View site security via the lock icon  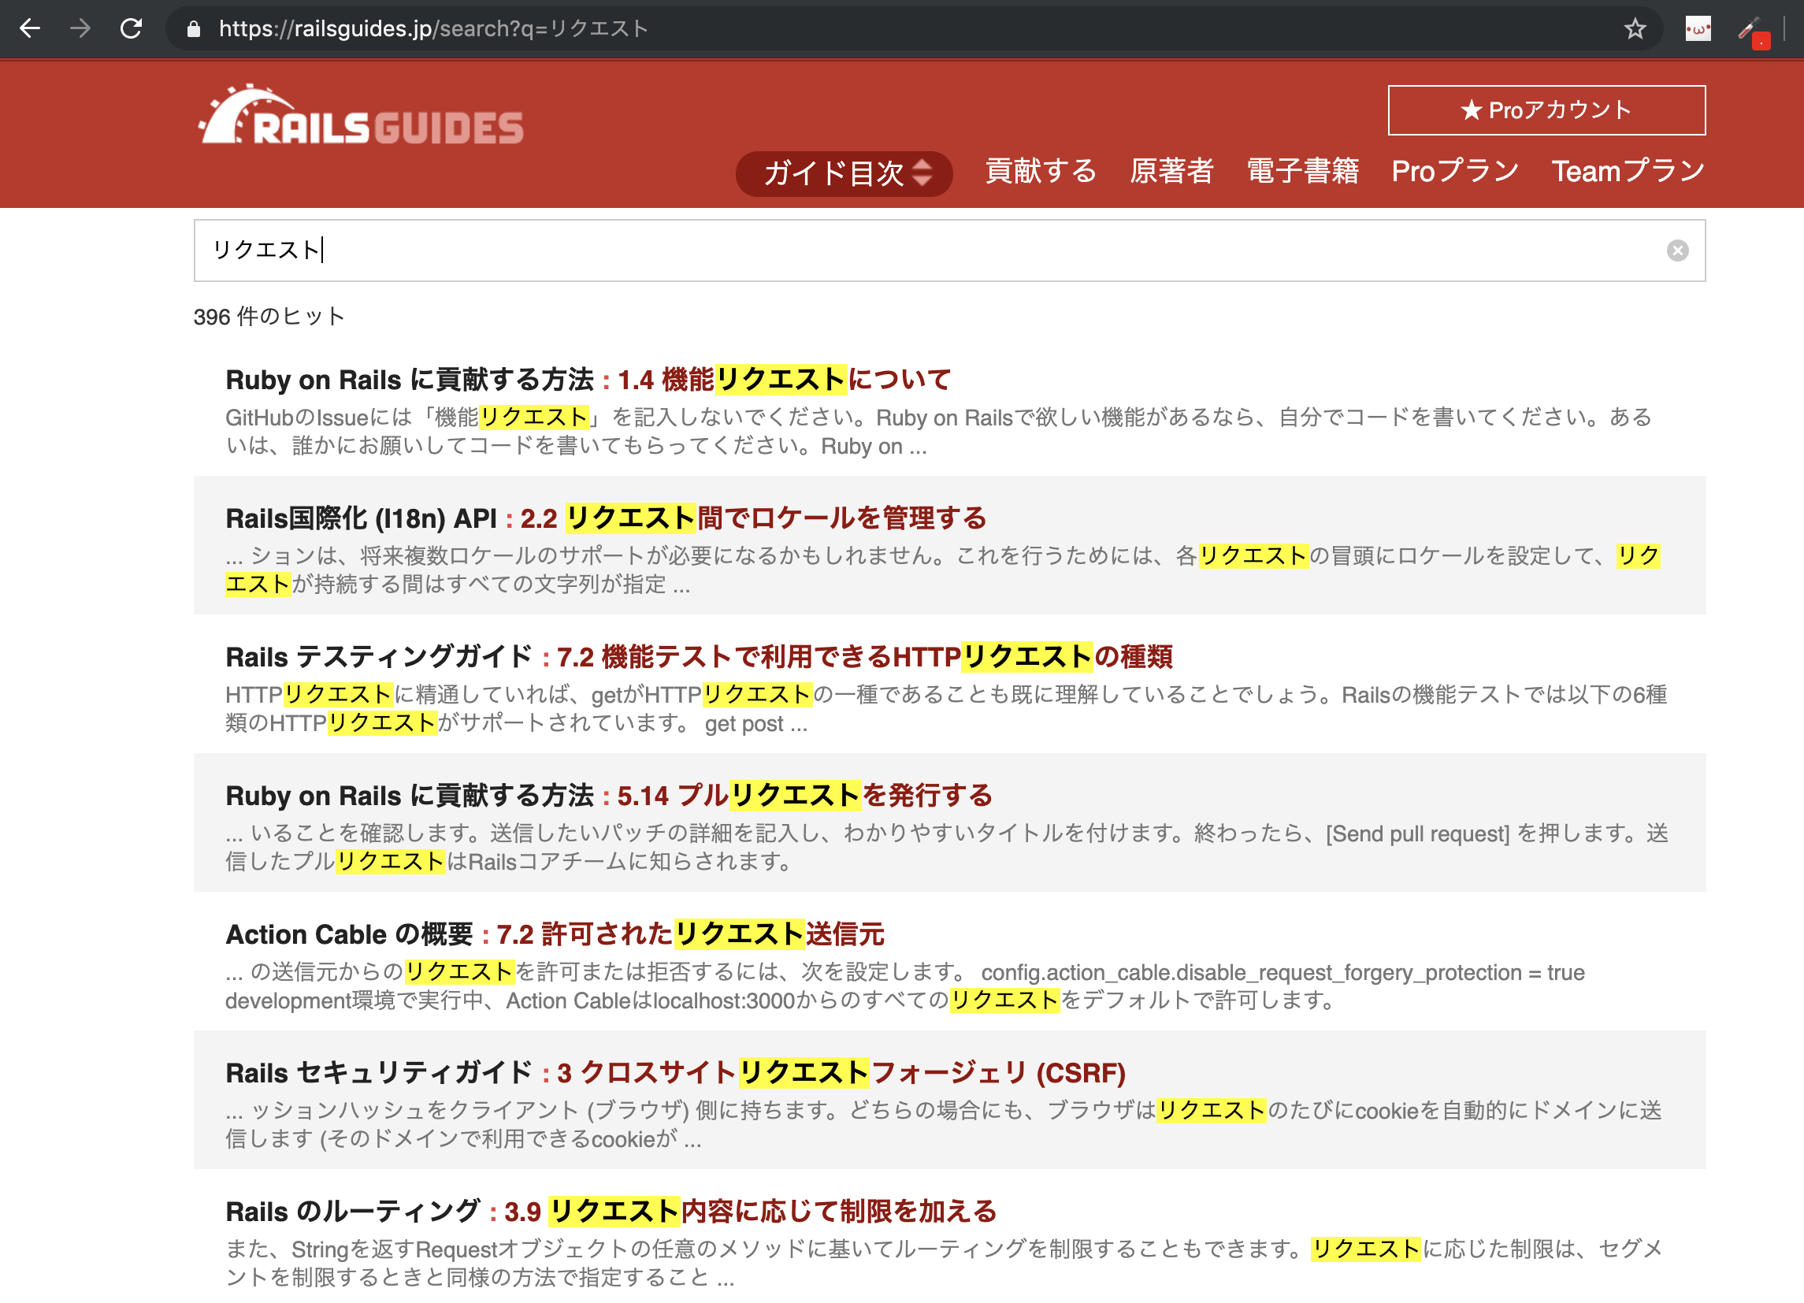pyautogui.click(x=193, y=28)
